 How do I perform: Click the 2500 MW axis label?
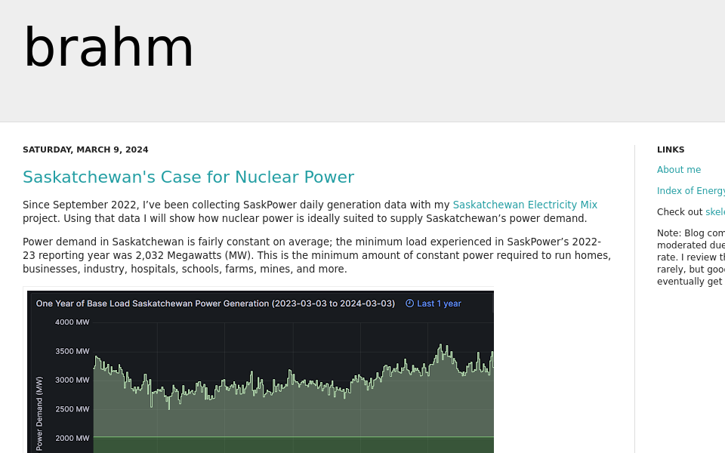pos(72,409)
